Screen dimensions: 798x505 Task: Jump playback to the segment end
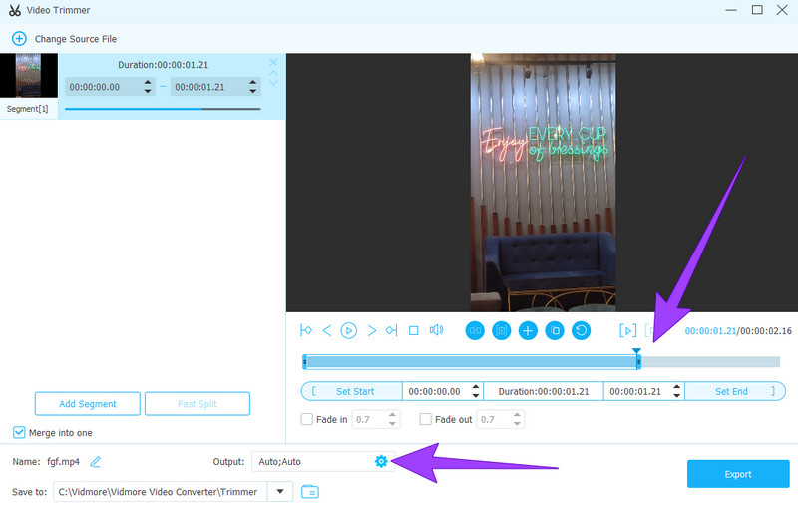click(x=391, y=331)
